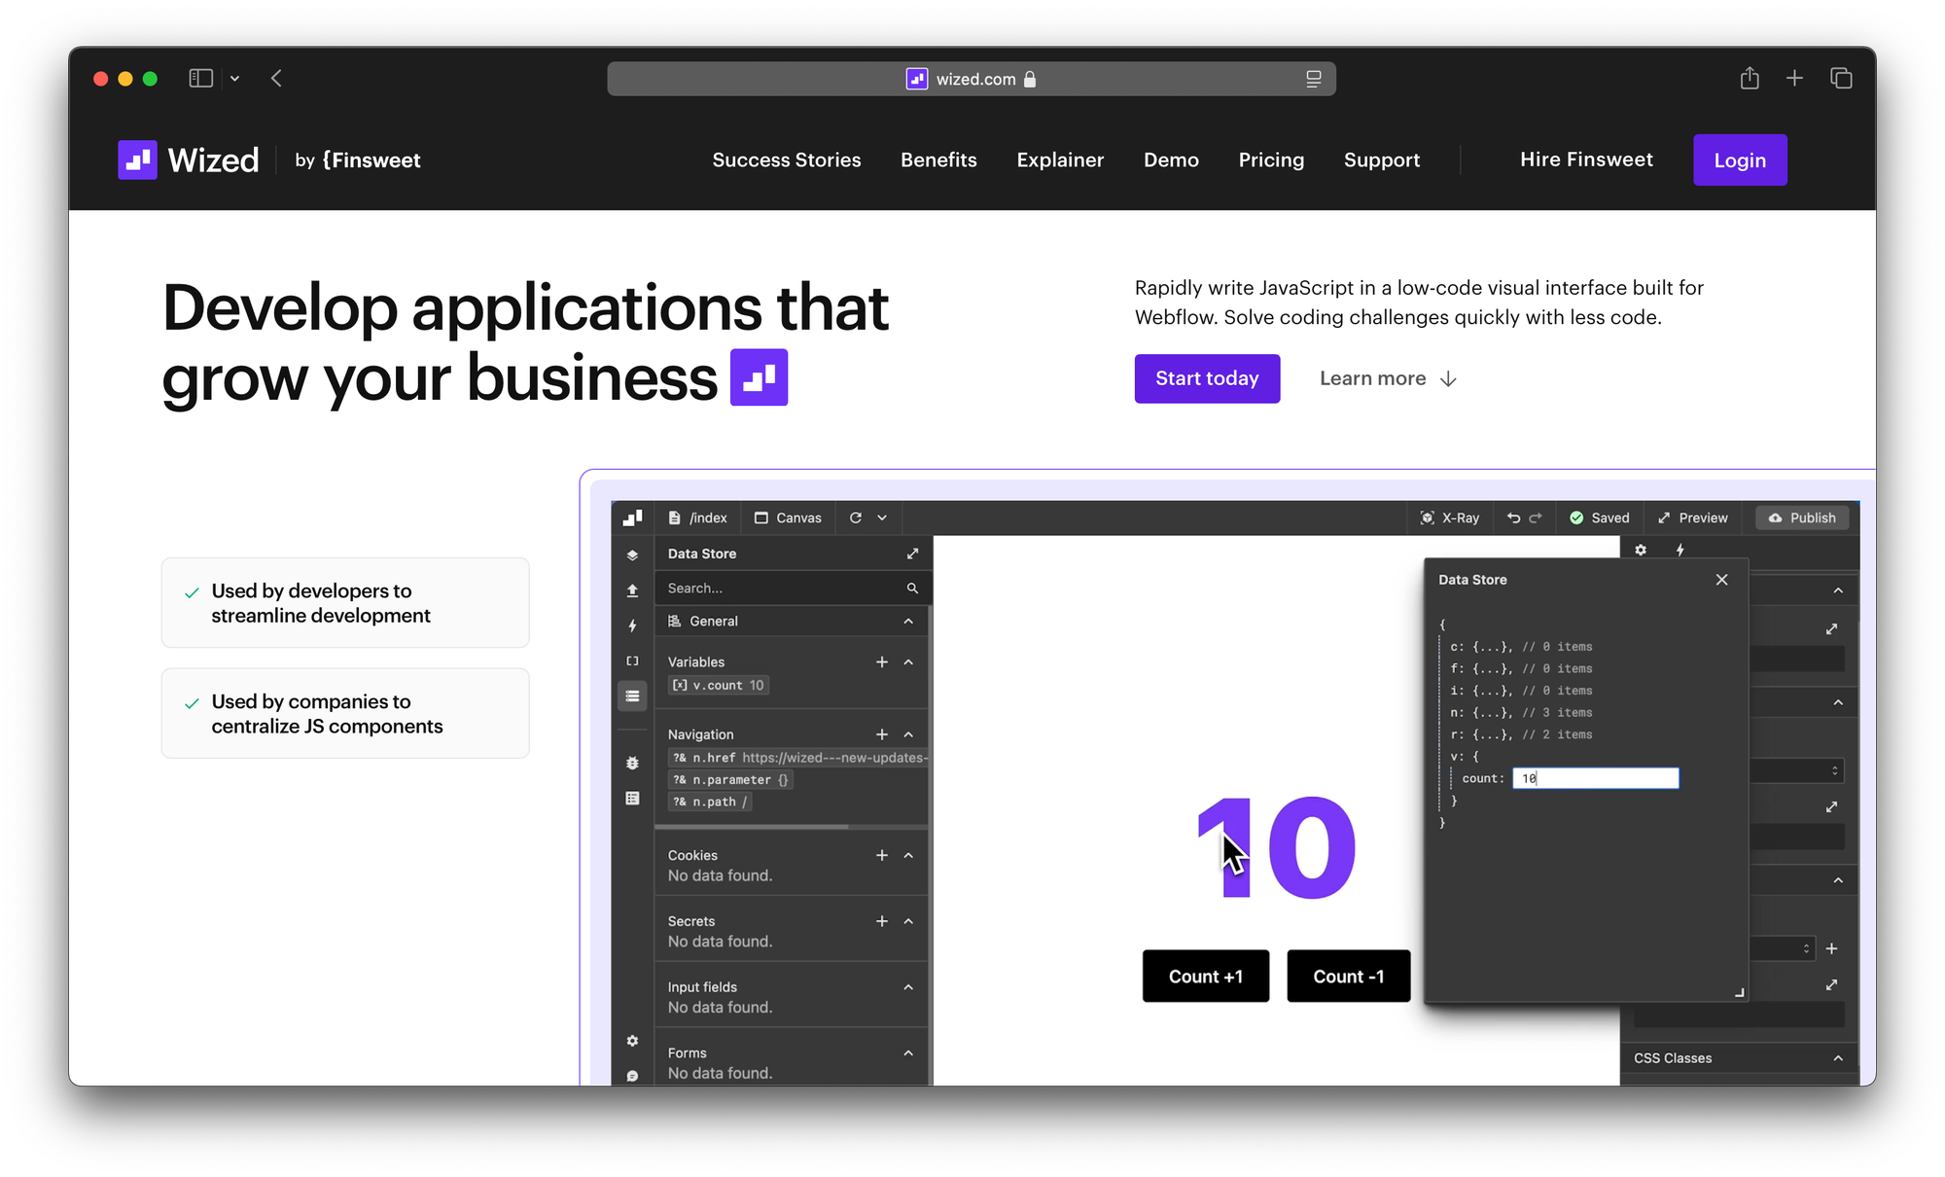The width and height of the screenshot is (1945, 1177).
Task: Open the bug debugger sidebar icon
Action: pyautogui.click(x=632, y=763)
